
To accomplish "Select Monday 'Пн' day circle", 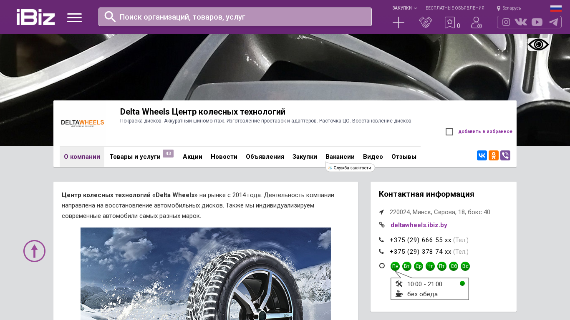I will (395, 266).
